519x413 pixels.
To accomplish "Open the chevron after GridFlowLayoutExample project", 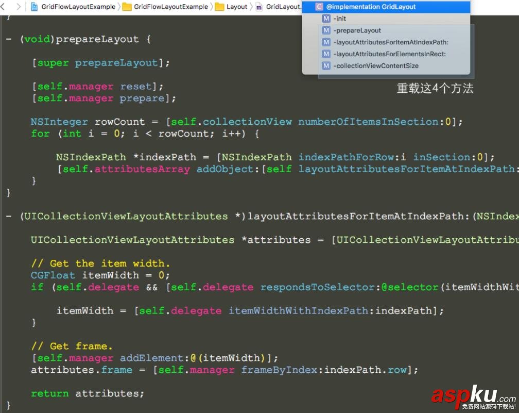I will click(119, 7).
